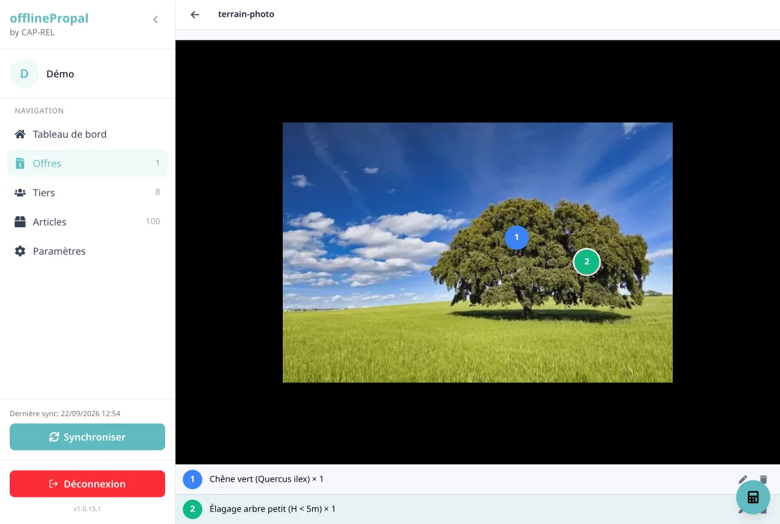This screenshot has height=524, width=780.
Task: Click the Tiers count badge 8
Action: coord(157,193)
